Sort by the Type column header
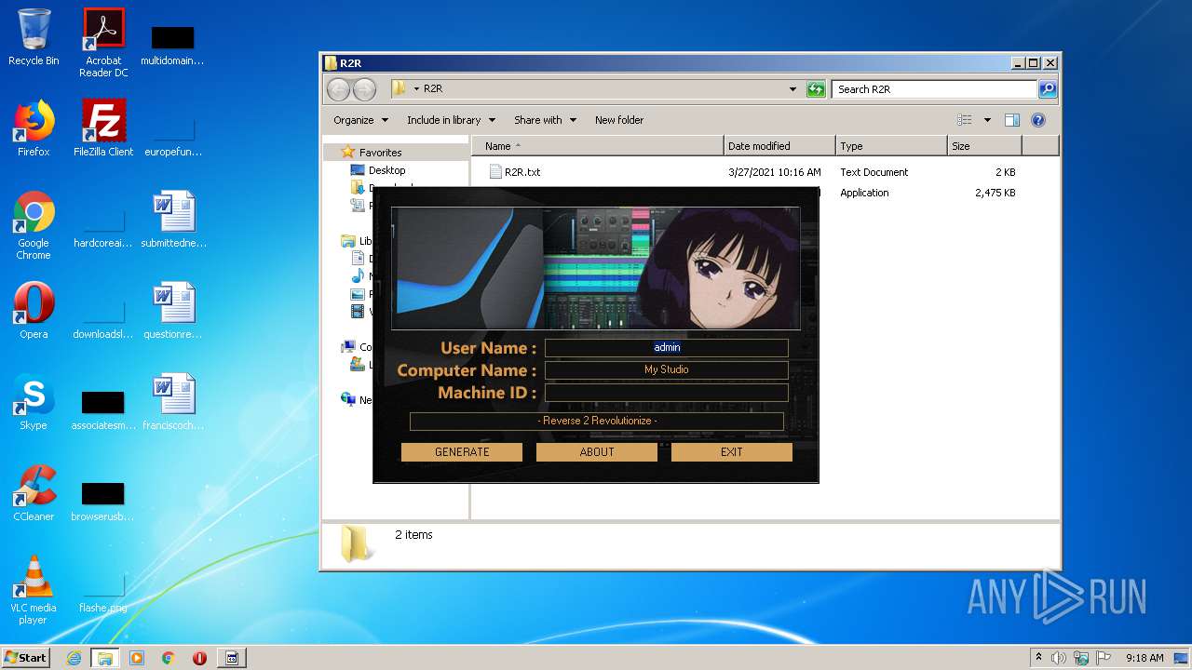1192x670 pixels. tap(891, 146)
